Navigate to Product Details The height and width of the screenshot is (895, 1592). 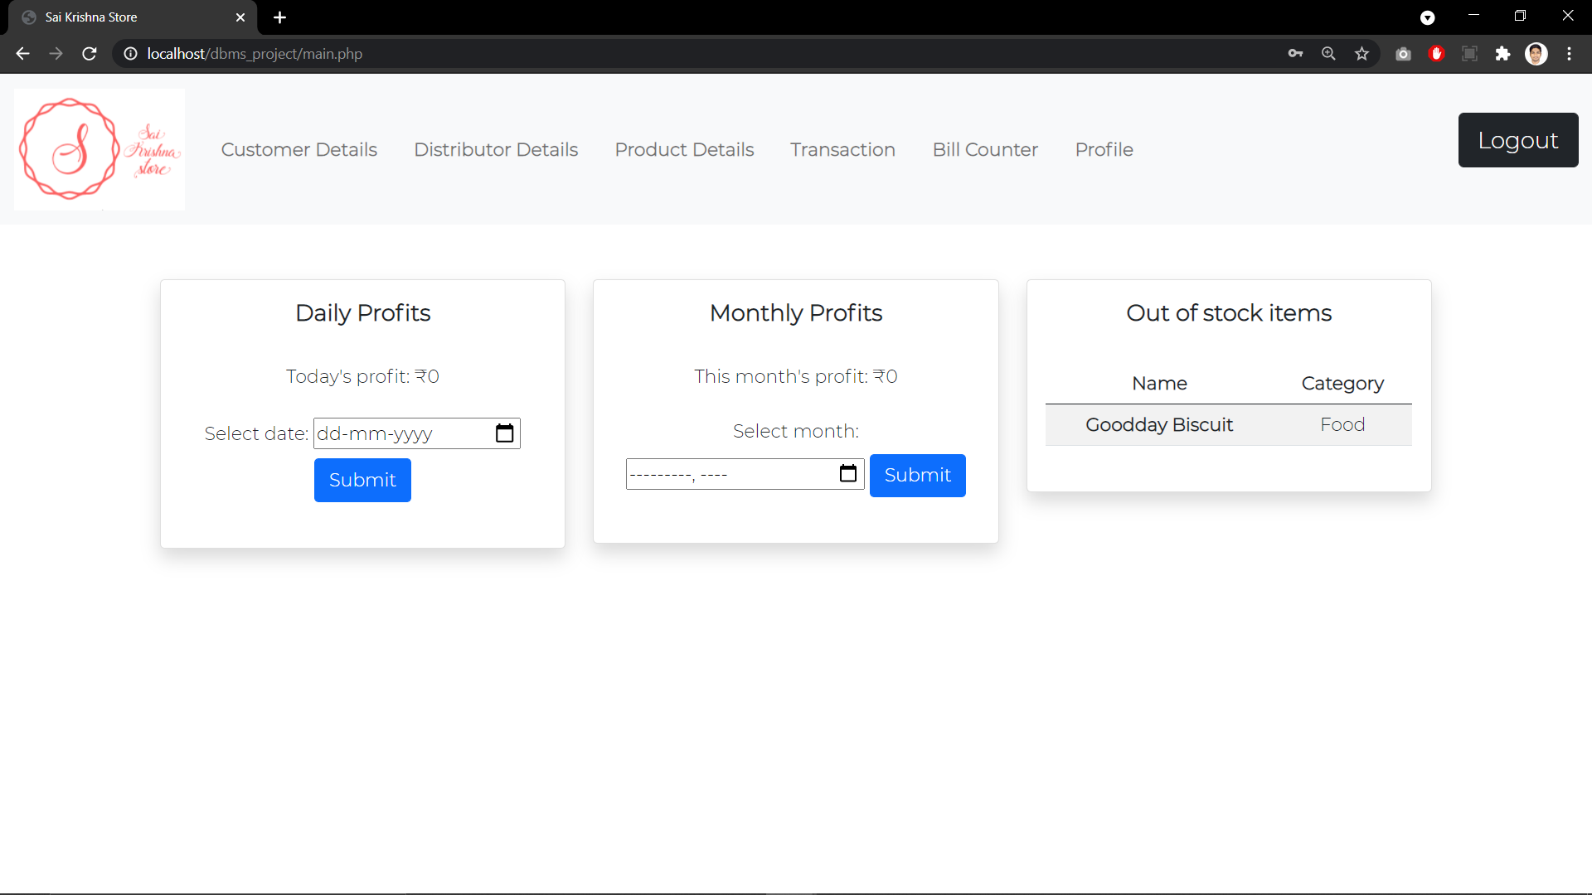pyautogui.click(x=684, y=149)
